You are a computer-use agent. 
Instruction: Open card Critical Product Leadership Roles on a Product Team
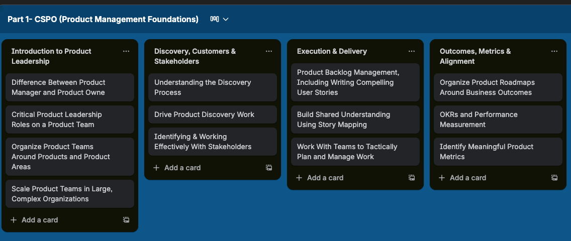coord(70,119)
